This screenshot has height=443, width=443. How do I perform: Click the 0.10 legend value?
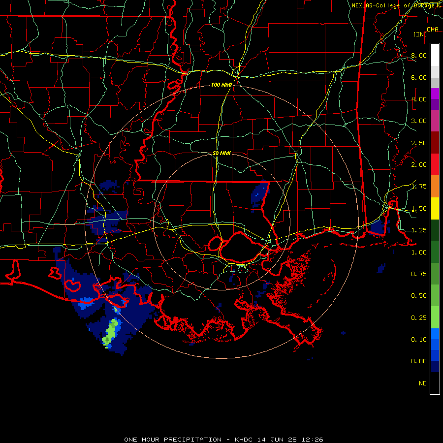(419, 340)
